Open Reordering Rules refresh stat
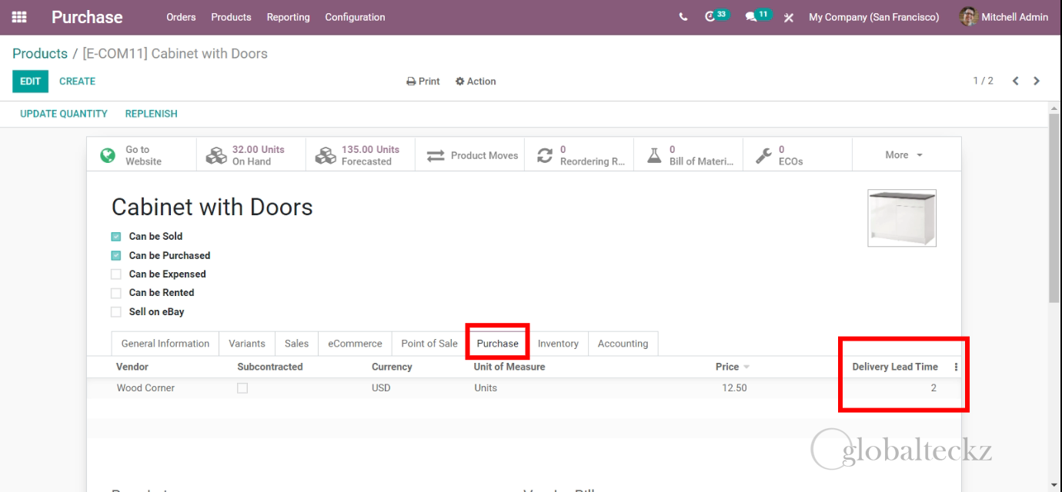Screen dimensions: 1062x492 point(579,155)
